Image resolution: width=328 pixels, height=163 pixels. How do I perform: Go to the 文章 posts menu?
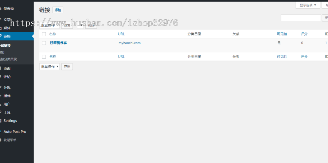tap(7, 20)
